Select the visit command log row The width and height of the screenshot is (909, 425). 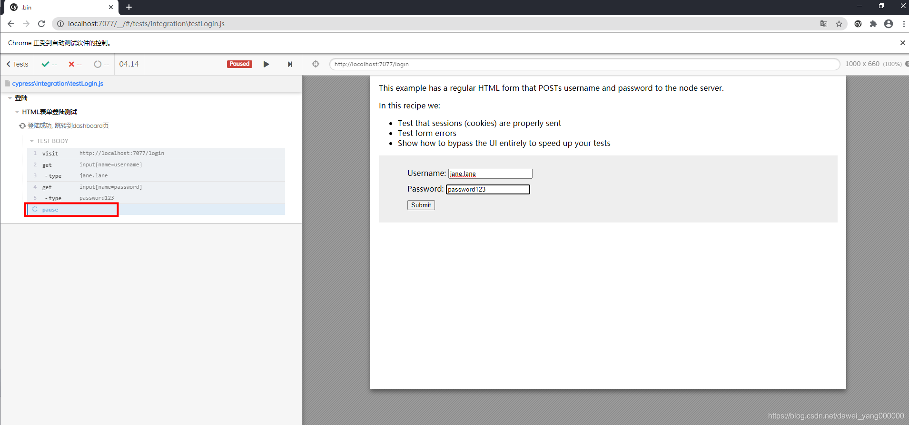[x=156, y=154]
